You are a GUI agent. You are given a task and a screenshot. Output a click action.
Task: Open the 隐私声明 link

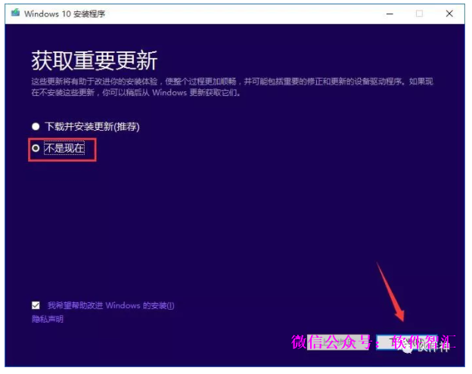[x=48, y=319]
